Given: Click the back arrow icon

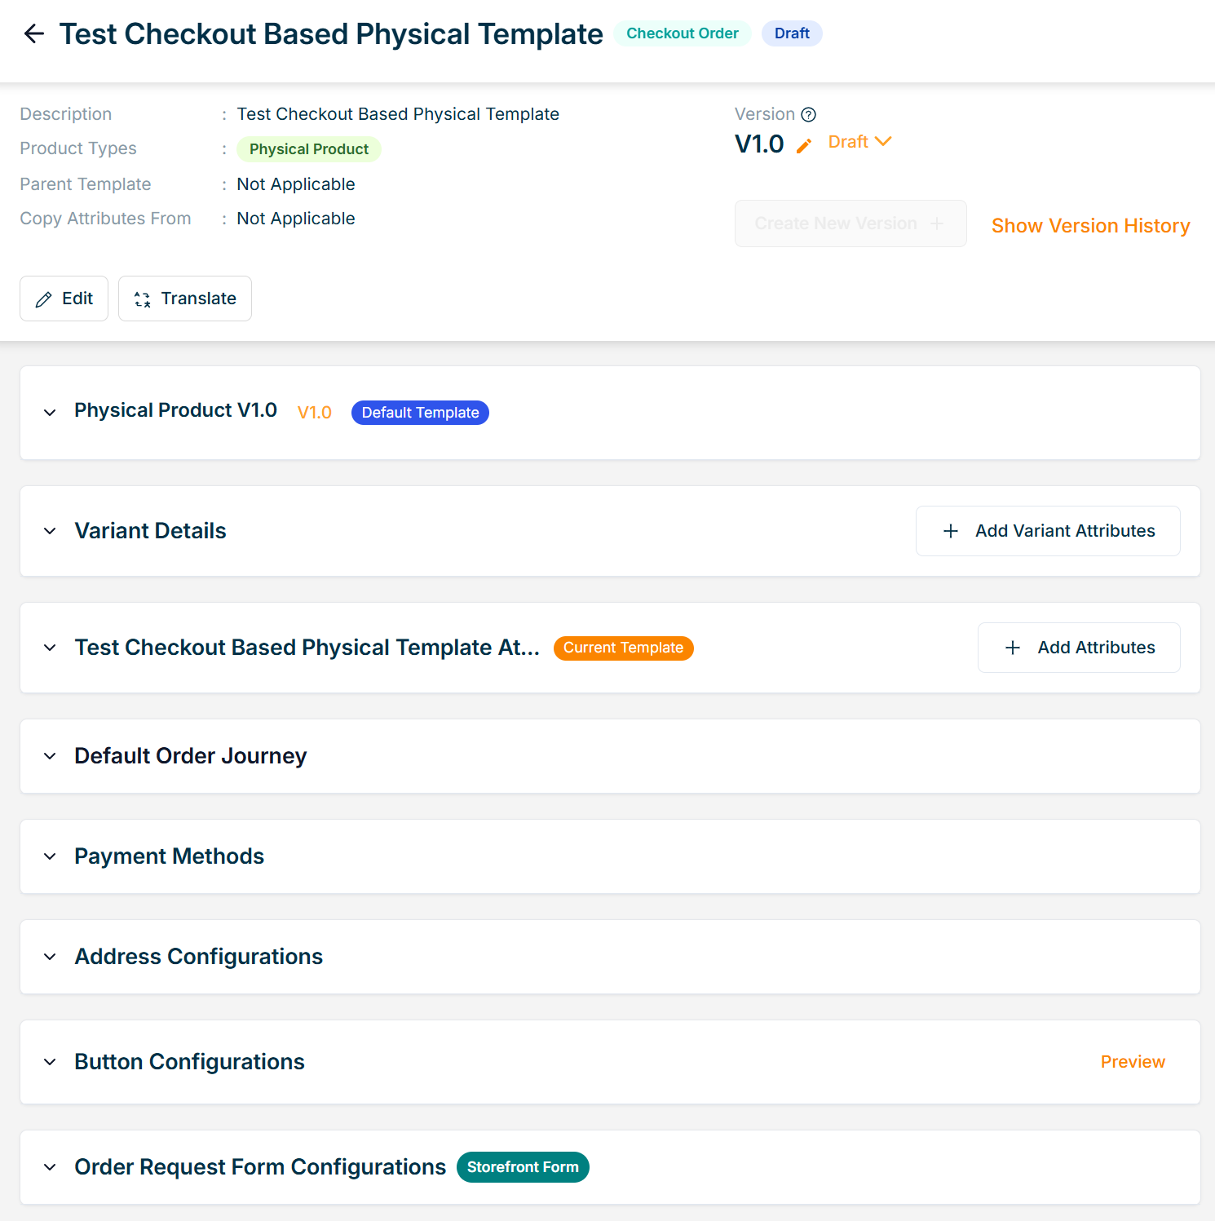Looking at the screenshot, I should point(34,33).
